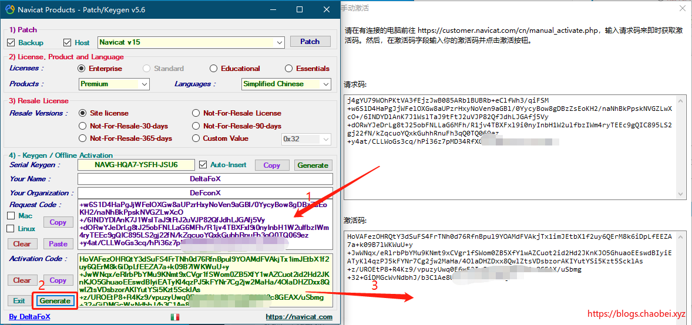Screen dimensions: 692x325
Task: Toggle the Auto-Insert checkbox
Action: point(203,165)
